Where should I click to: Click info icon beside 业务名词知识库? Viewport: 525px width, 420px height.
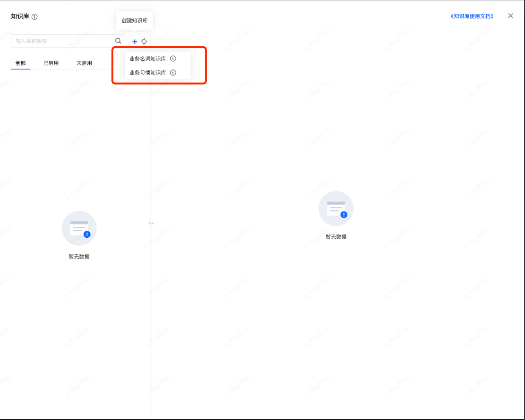click(x=173, y=58)
